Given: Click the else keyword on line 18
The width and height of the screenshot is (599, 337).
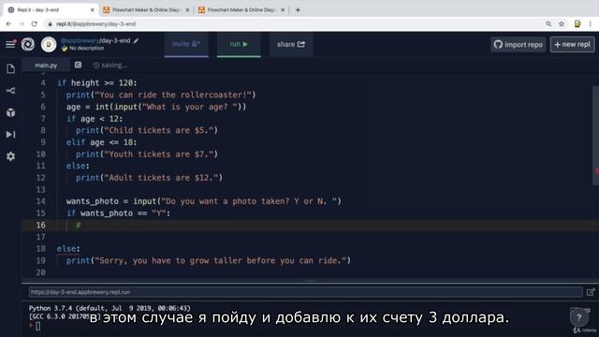Looking at the screenshot, I should coord(66,249).
